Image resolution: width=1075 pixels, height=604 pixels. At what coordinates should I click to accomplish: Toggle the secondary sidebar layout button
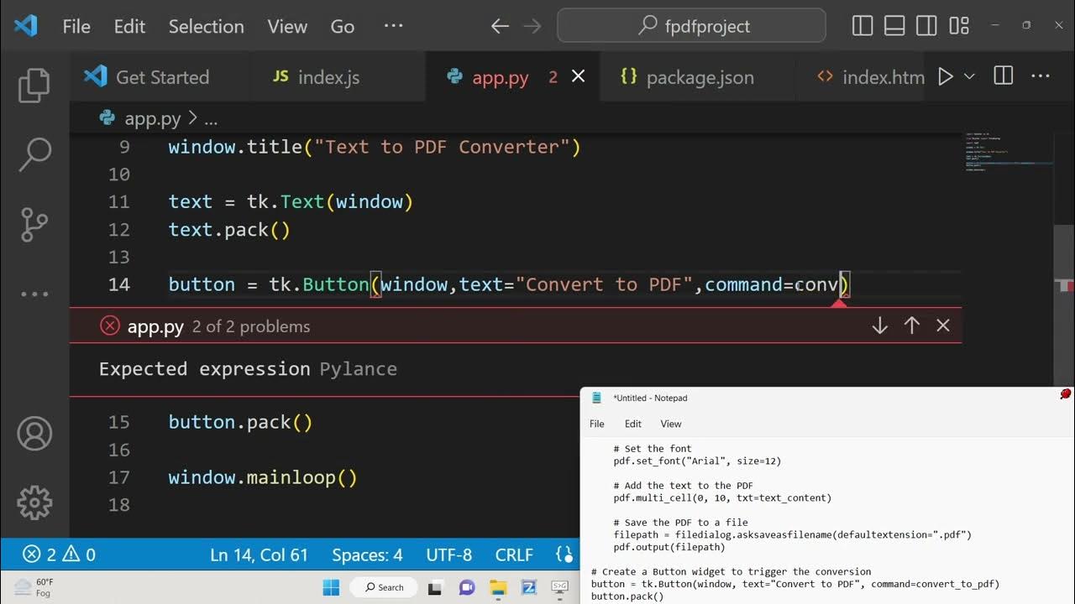926,26
